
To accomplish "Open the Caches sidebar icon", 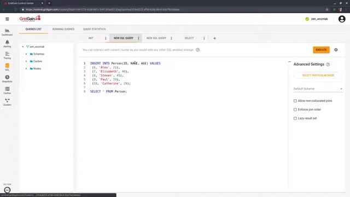I will pos(7,90).
